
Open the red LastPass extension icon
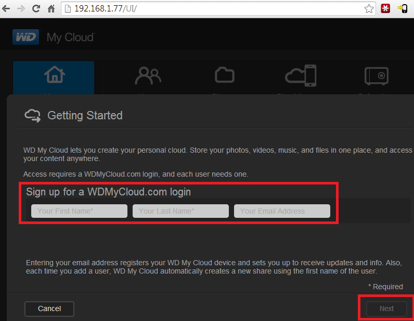(385, 9)
